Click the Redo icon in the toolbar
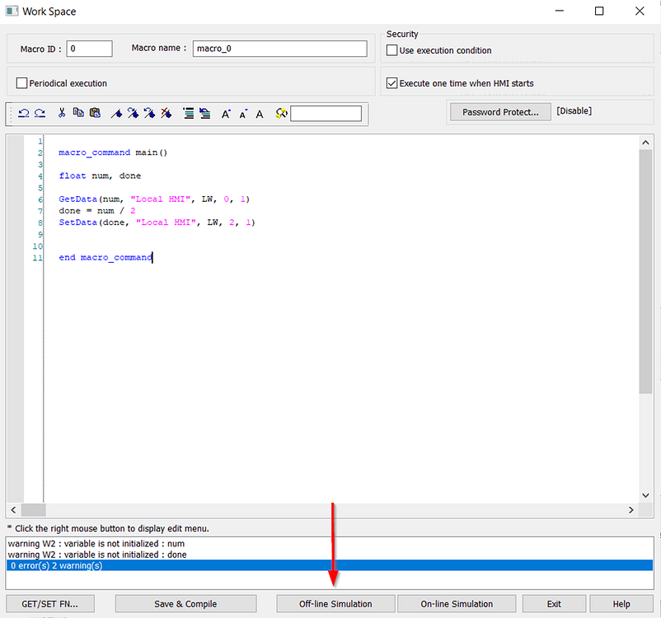 pyautogui.click(x=40, y=113)
